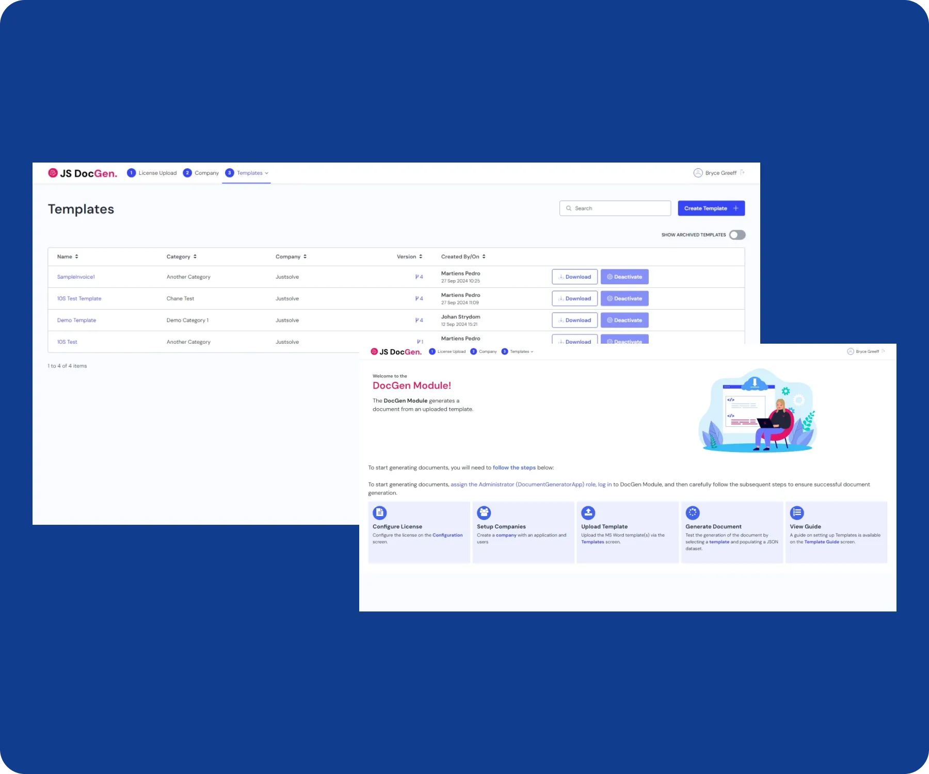Click the DocGen Module! heading
Viewport: 929px width, 774px height.
click(x=412, y=385)
